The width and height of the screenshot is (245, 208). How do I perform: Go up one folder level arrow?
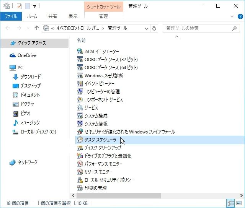click(x=37, y=28)
